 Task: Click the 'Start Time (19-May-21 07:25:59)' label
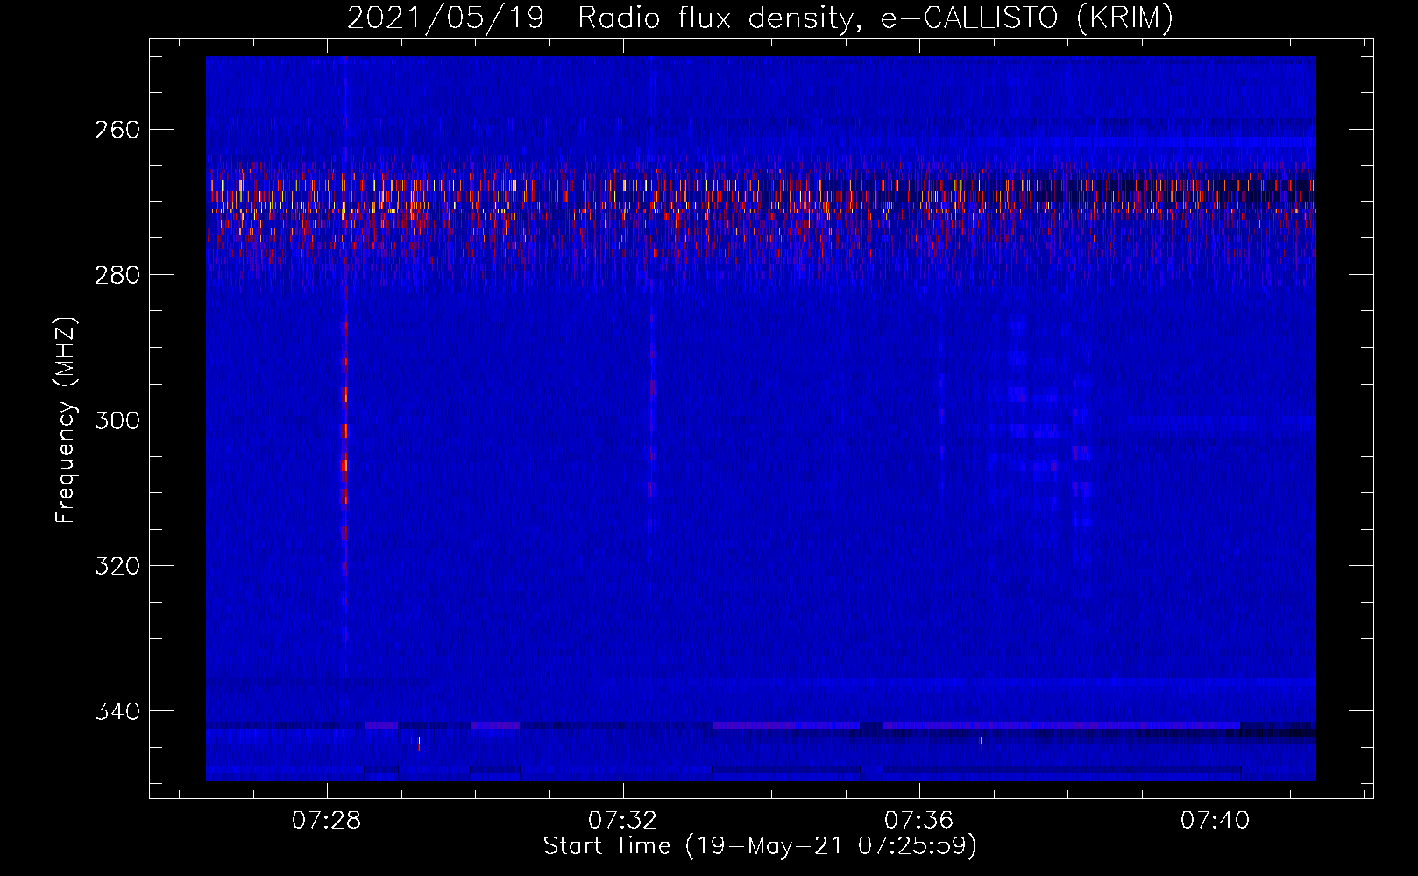coord(760,846)
